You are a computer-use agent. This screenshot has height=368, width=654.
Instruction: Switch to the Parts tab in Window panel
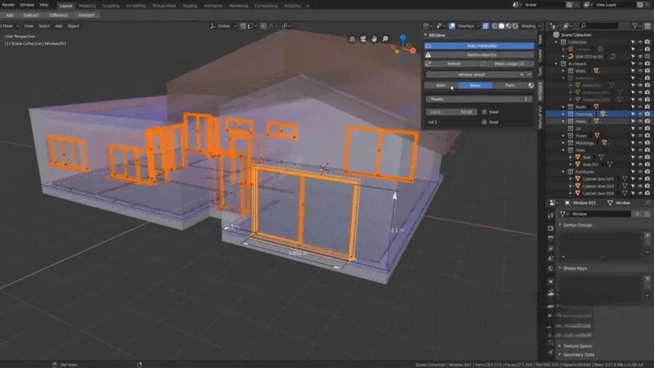point(510,85)
